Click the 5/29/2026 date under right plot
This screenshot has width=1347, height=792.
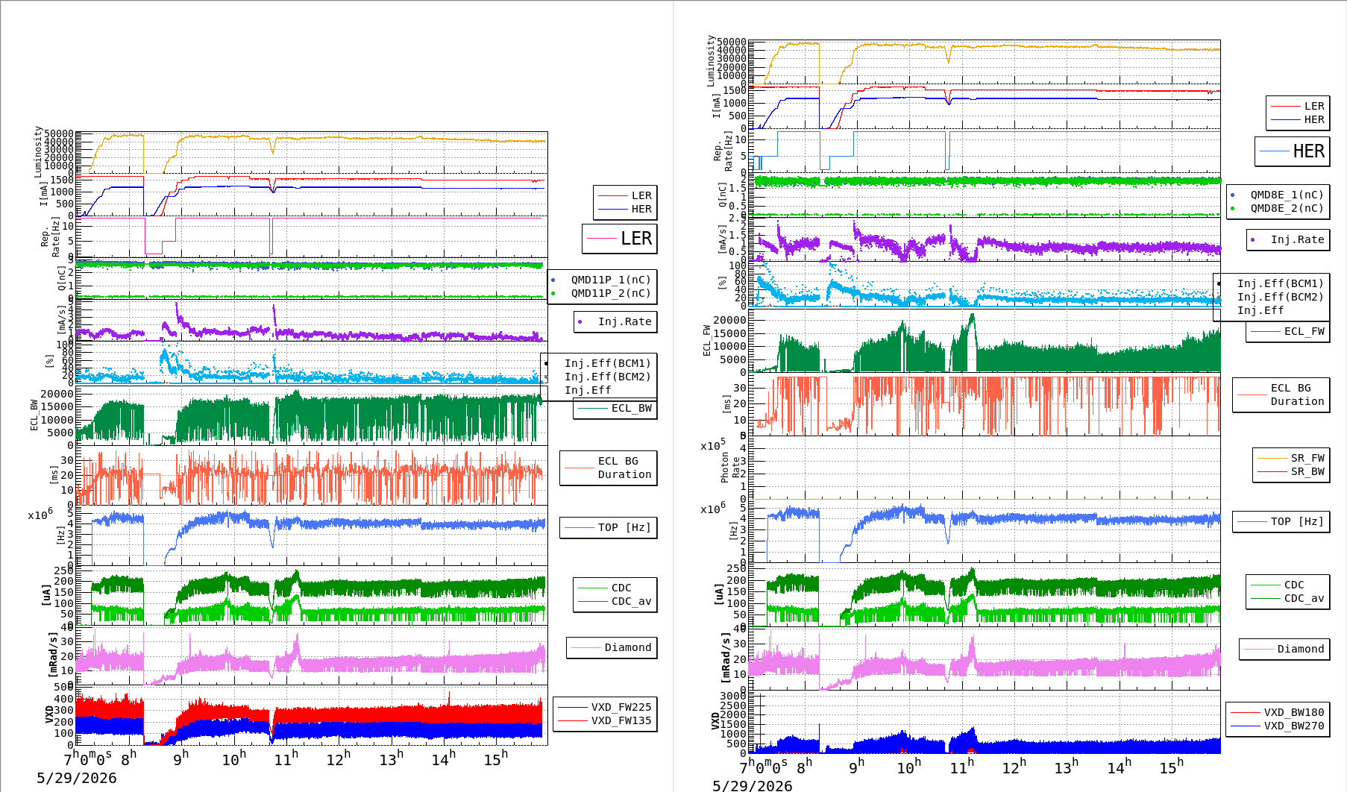click(x=753, y=785)
